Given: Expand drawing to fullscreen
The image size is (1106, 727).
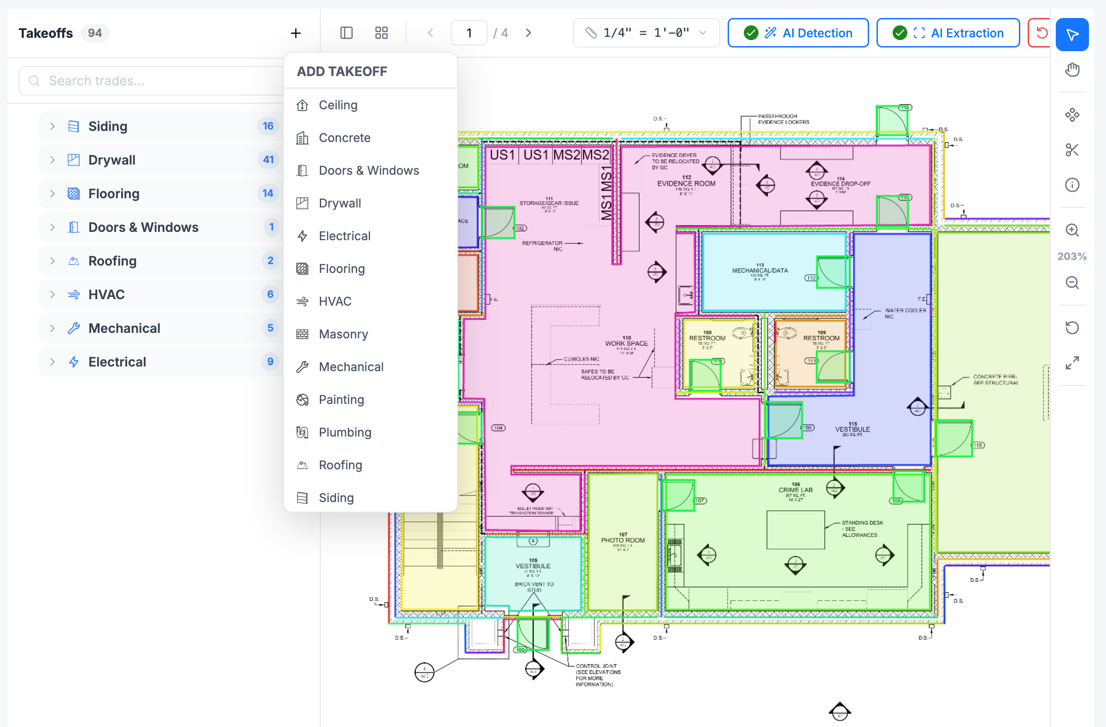Looking at the screenshot, I should (x=1072, y=362).
